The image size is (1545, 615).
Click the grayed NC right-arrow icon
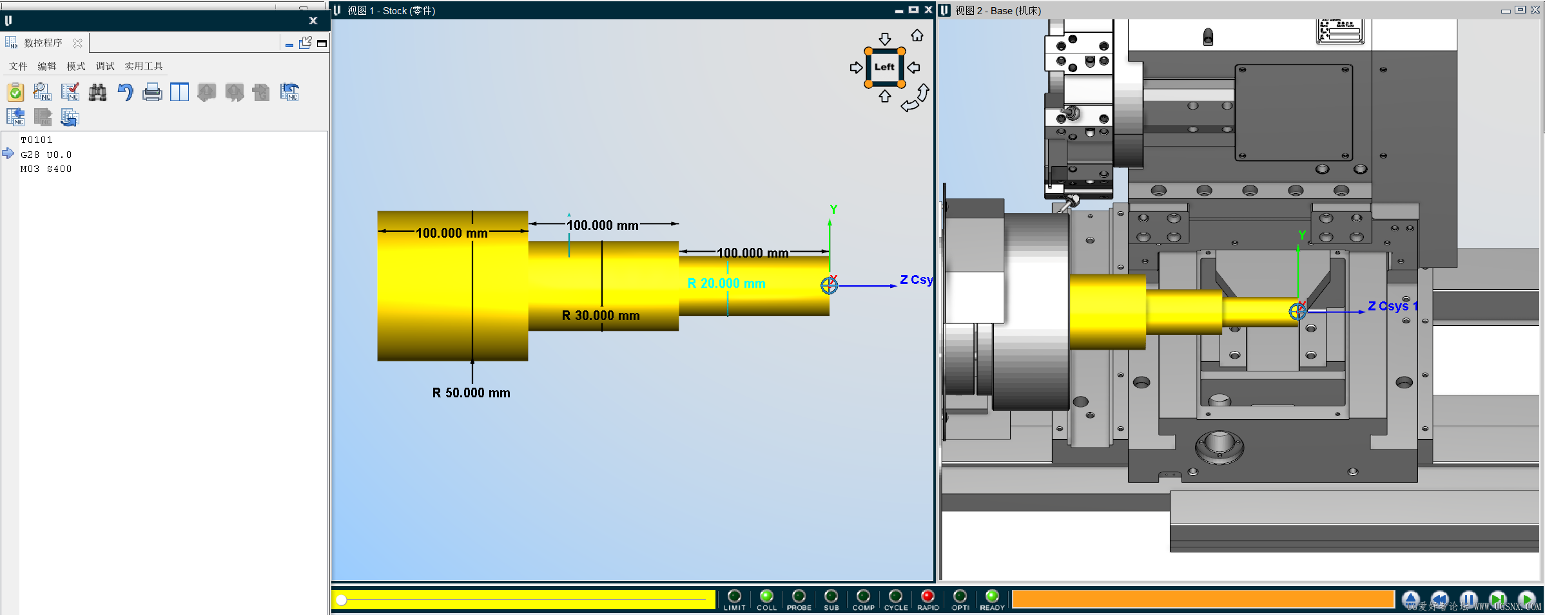point(43,117)
